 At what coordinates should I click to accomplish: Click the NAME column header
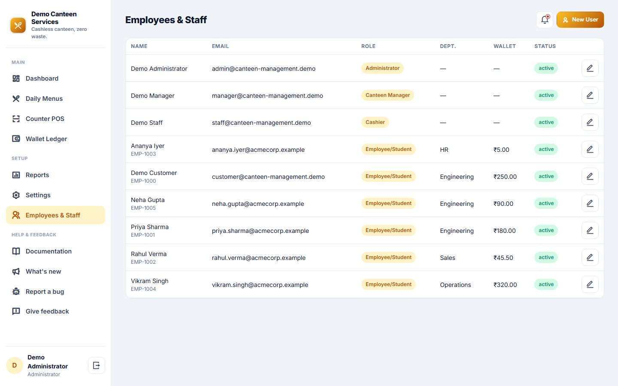click(x=139, y=46)
